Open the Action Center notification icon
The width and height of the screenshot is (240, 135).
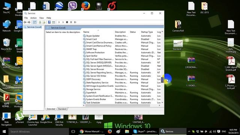tap(219, 132)
